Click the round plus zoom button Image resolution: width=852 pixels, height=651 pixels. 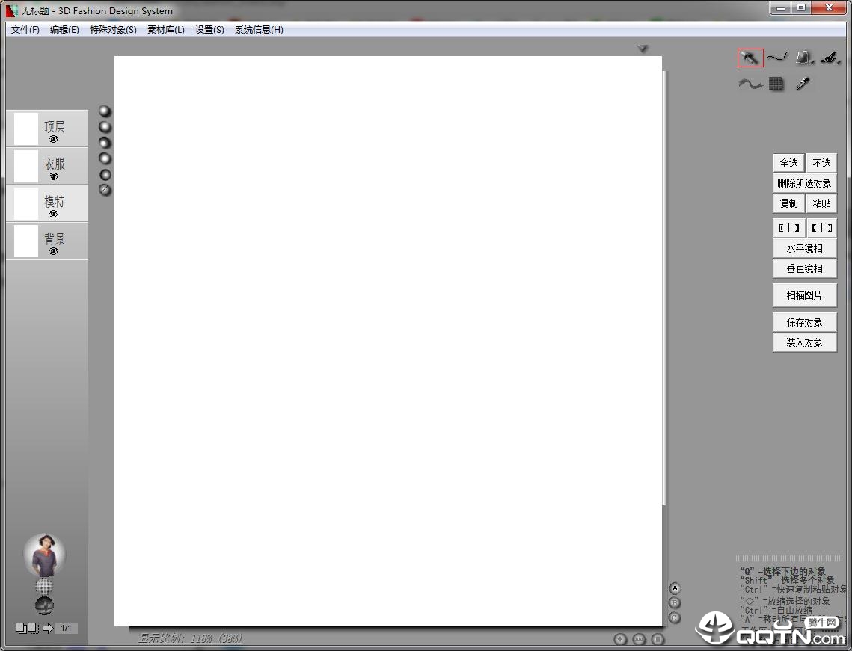[621, 640]
